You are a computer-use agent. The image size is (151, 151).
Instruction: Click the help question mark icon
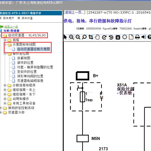[149, 37]
